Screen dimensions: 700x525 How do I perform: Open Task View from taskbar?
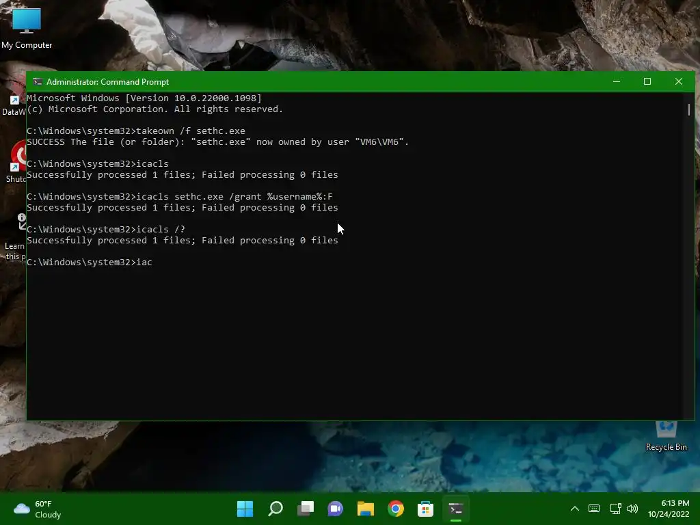pos(306,509)
